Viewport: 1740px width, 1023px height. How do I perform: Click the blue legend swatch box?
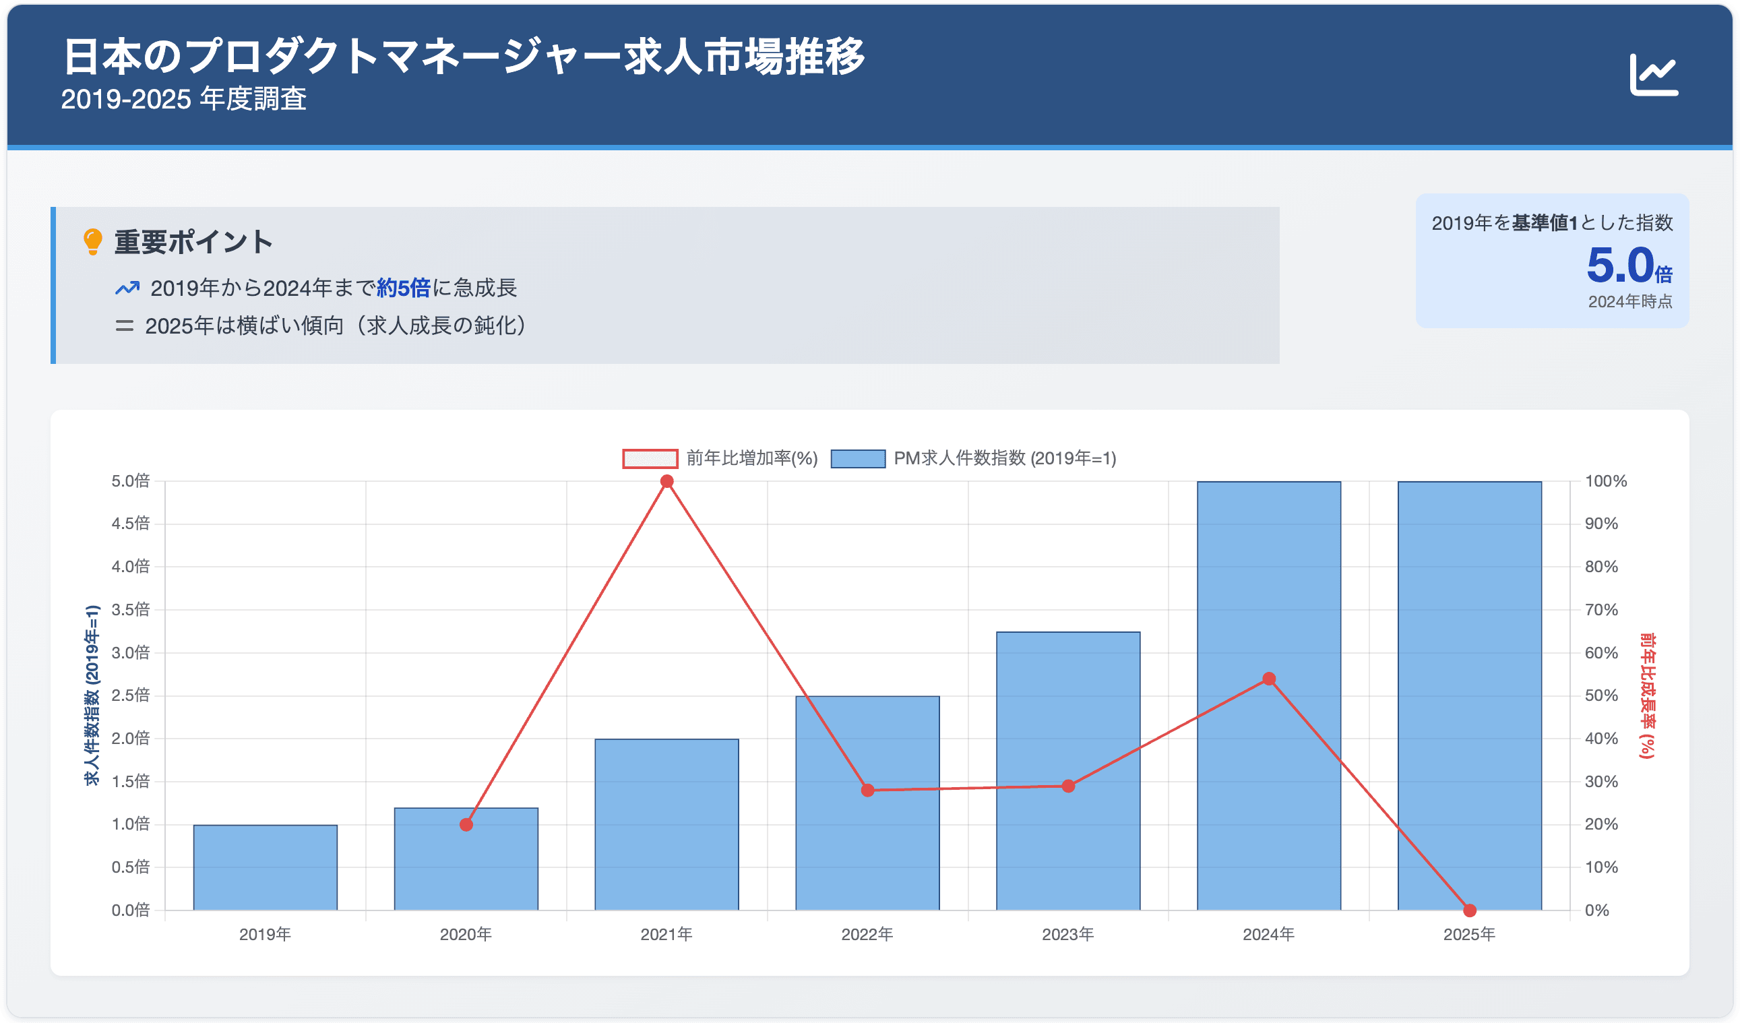click(858, 458)
